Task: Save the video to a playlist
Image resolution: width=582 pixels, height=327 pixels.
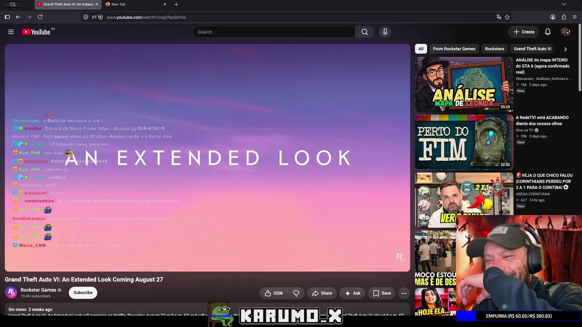Action: 382,293
